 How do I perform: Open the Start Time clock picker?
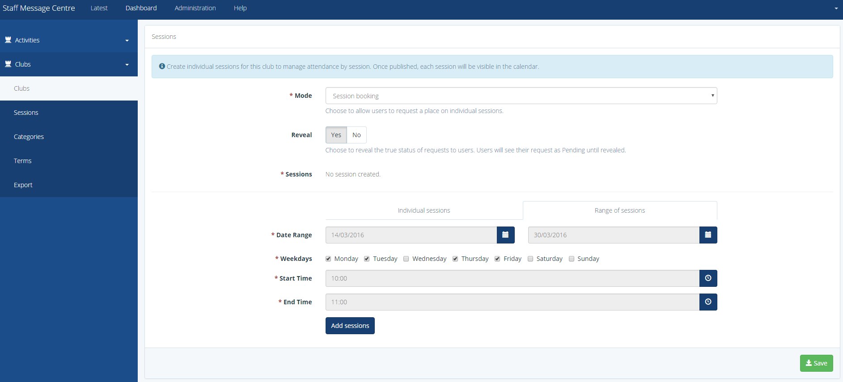tap(708, 278)
